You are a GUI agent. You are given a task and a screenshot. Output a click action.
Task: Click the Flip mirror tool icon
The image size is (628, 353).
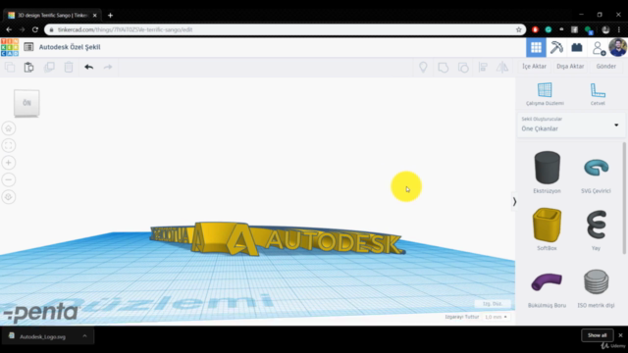(502, 68)
